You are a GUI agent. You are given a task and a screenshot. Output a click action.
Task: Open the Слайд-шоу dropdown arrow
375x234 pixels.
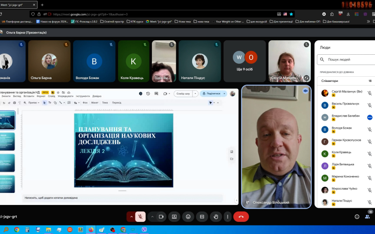pyautogui.click(x=195, y=94)
